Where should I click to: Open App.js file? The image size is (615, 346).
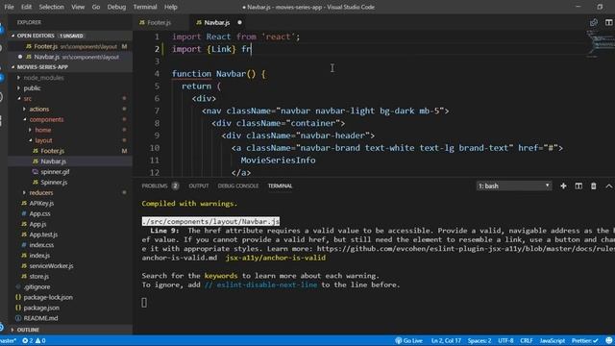[37, 224]
